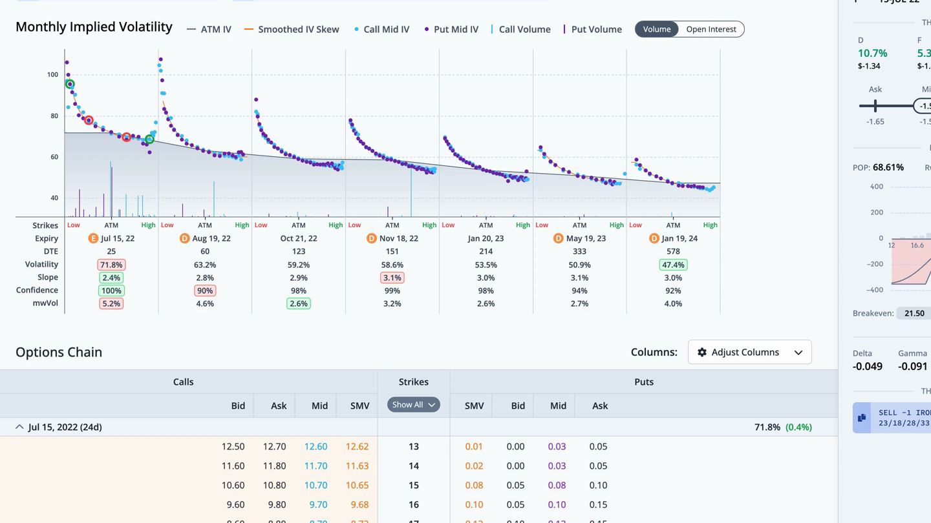This screenshot has height=523, width=931.
Task: Select the green circled marker near 100 on chart
Action: click(70, 84)
